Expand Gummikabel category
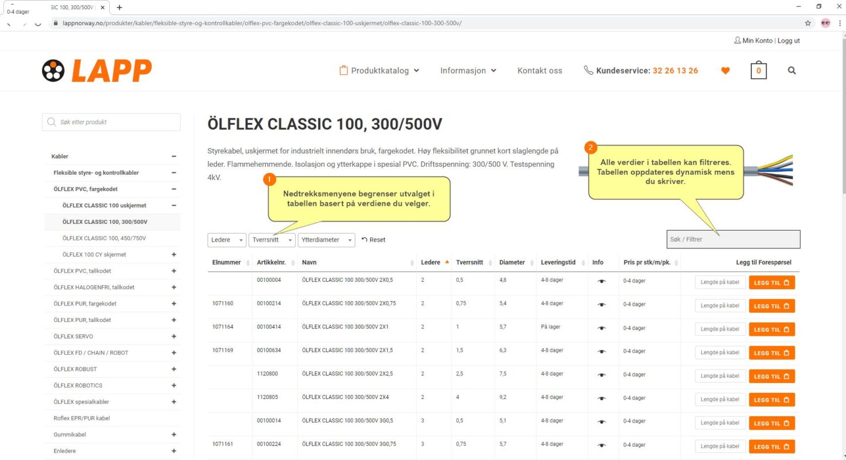Screen dimensions: 846x460 point(174,435)
